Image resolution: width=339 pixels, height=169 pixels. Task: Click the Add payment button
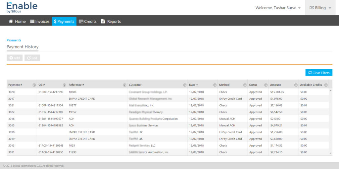pyautogui.click(x=15, y=58)
